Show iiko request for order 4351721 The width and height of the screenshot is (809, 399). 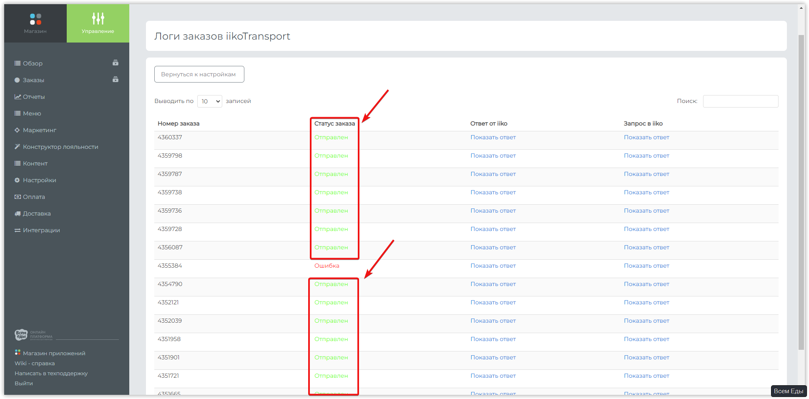646,376
